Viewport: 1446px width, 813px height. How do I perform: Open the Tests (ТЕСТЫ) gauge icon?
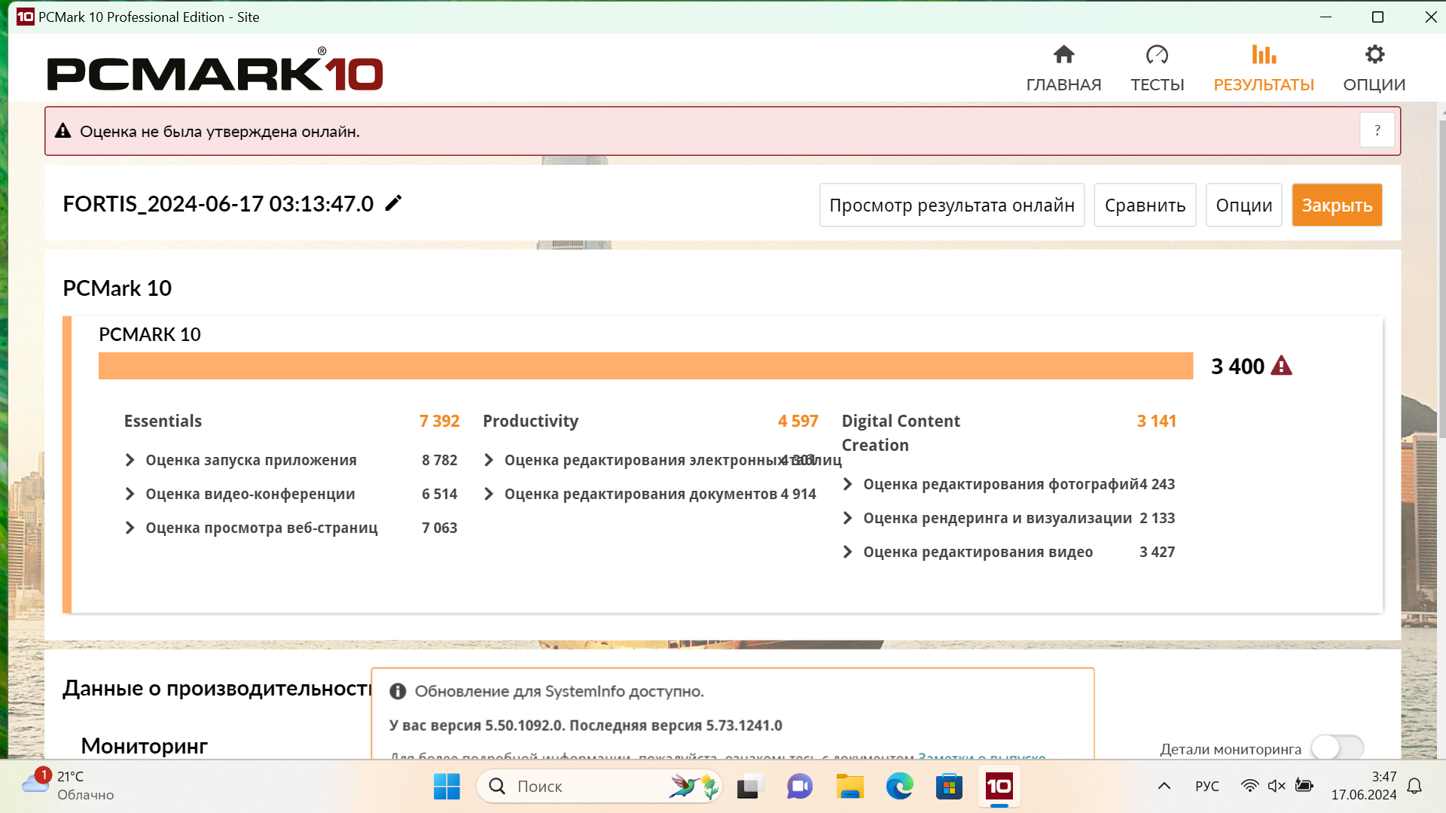[1157, 55]
